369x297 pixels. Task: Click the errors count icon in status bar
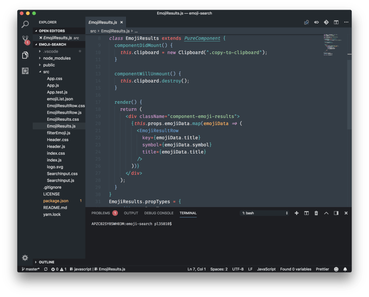(55, 269)
